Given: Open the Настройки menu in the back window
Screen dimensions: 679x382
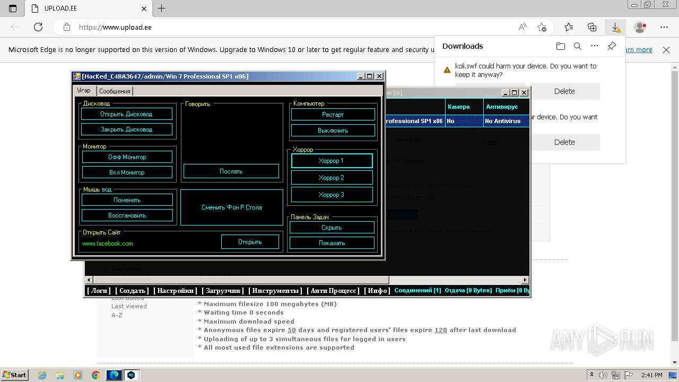Looking at the screenshot, I should click(175, 291).
